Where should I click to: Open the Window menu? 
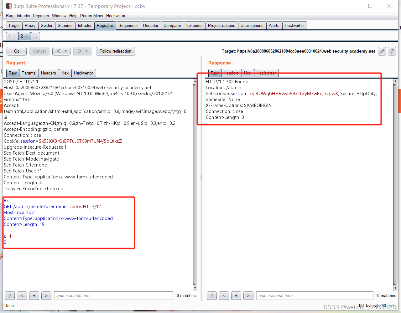point(59,16)
